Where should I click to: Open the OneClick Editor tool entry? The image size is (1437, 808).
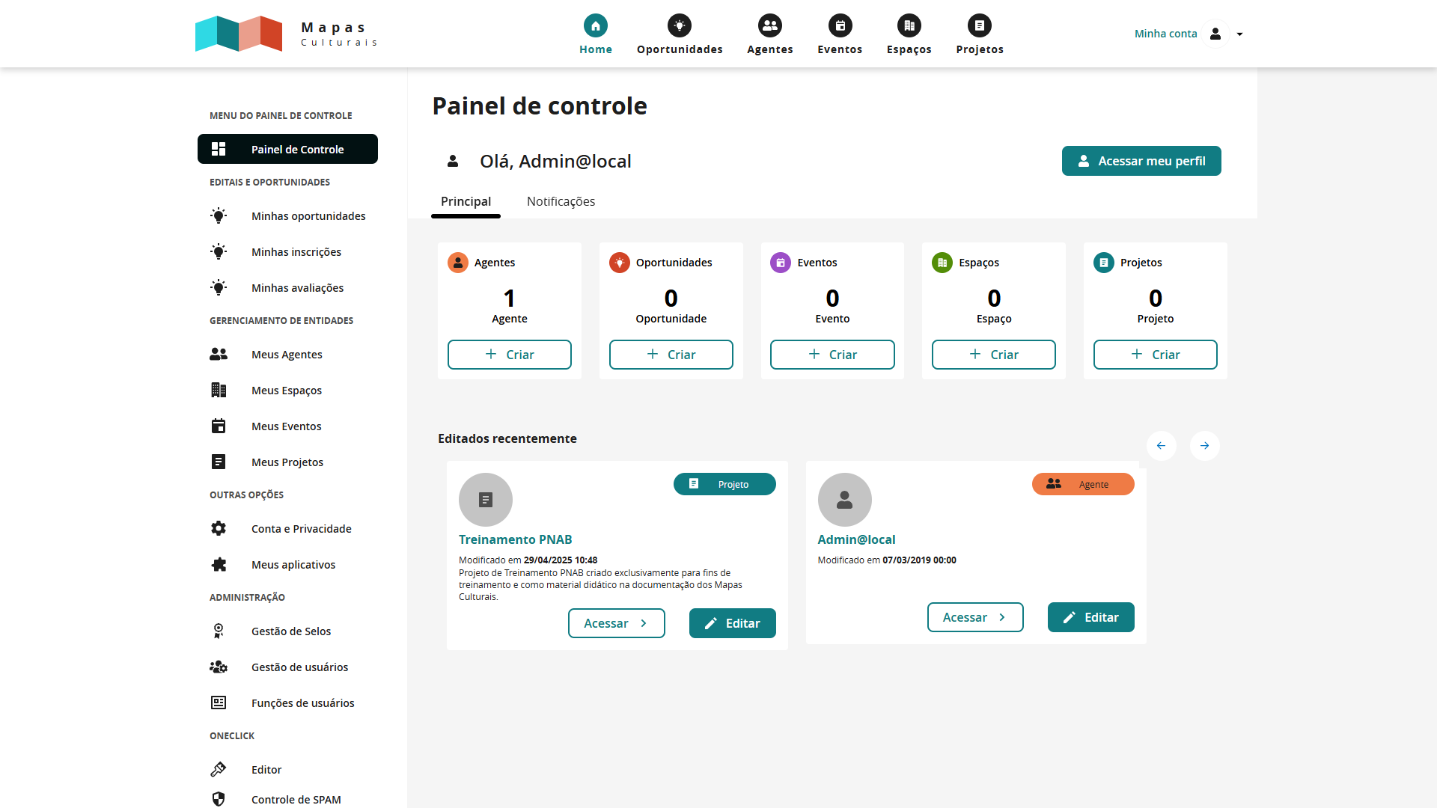click(x=266, y=770)
